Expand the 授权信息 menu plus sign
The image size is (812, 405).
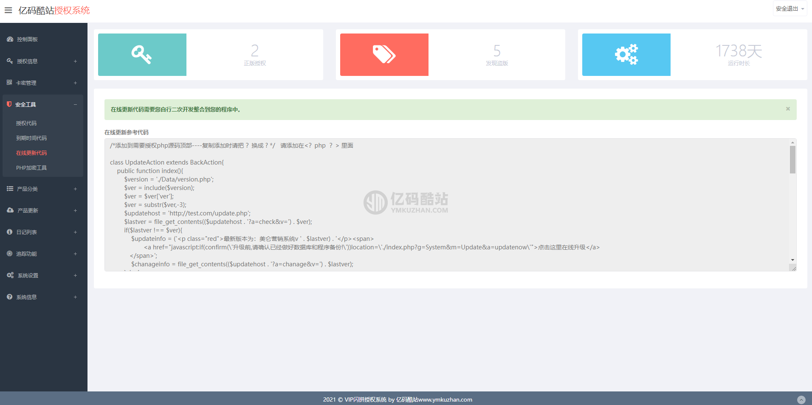coord(75,61)
